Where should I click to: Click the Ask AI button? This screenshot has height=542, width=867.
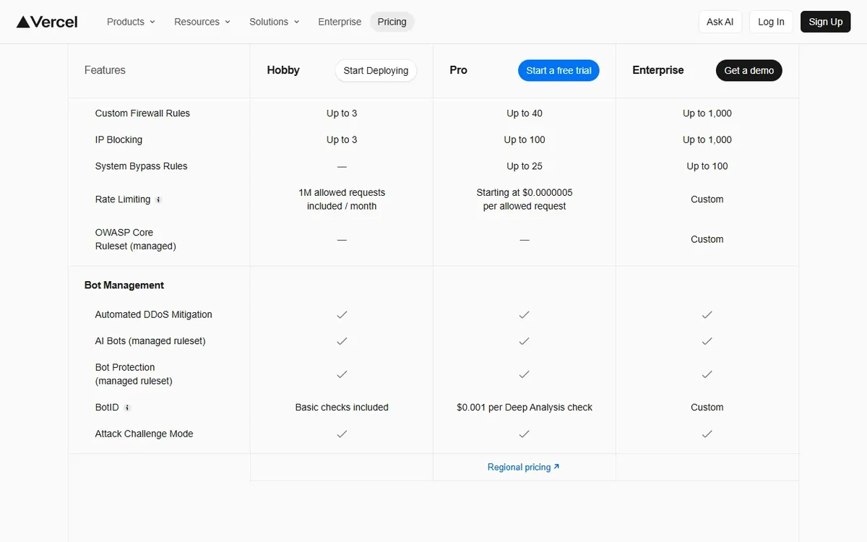click(720, 22)
